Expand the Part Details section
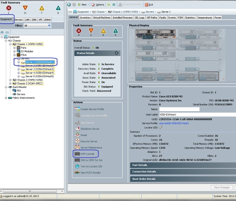 [x=182, y=165]
